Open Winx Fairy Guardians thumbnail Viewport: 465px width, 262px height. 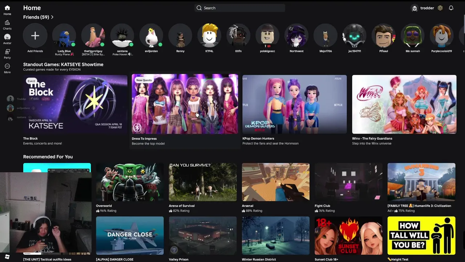pyautogui.click(x=404, y=104)
